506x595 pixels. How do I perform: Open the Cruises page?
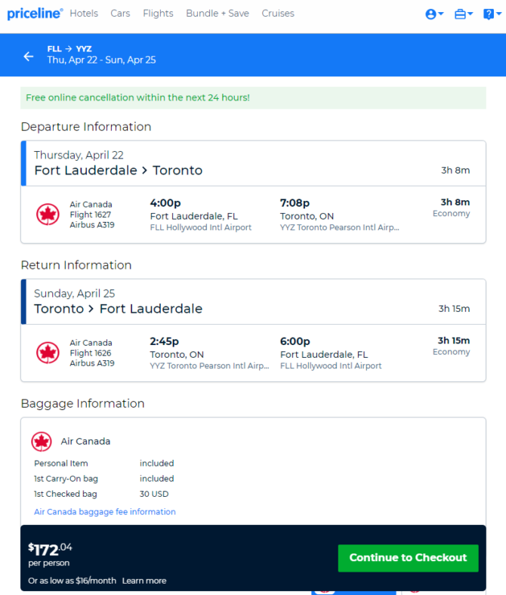click(x=278, y=14)
